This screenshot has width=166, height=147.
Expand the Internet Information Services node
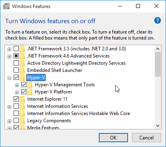tap(9, 107)
